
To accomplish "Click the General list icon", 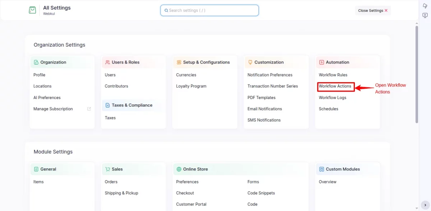I will [36, 169].
